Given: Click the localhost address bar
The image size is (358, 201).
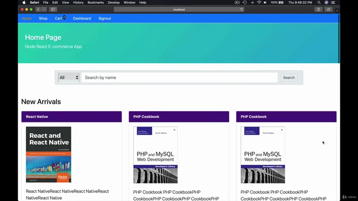Looking at the screenshot, I should pyautogui.click(x=179, y=9).
